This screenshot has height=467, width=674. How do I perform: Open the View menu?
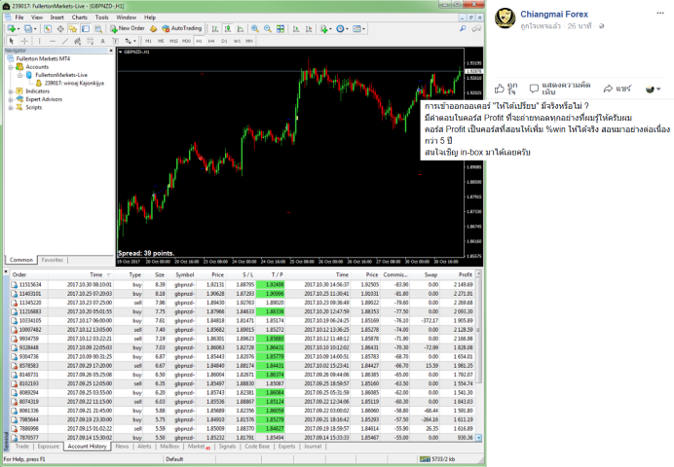pos(37,18)
